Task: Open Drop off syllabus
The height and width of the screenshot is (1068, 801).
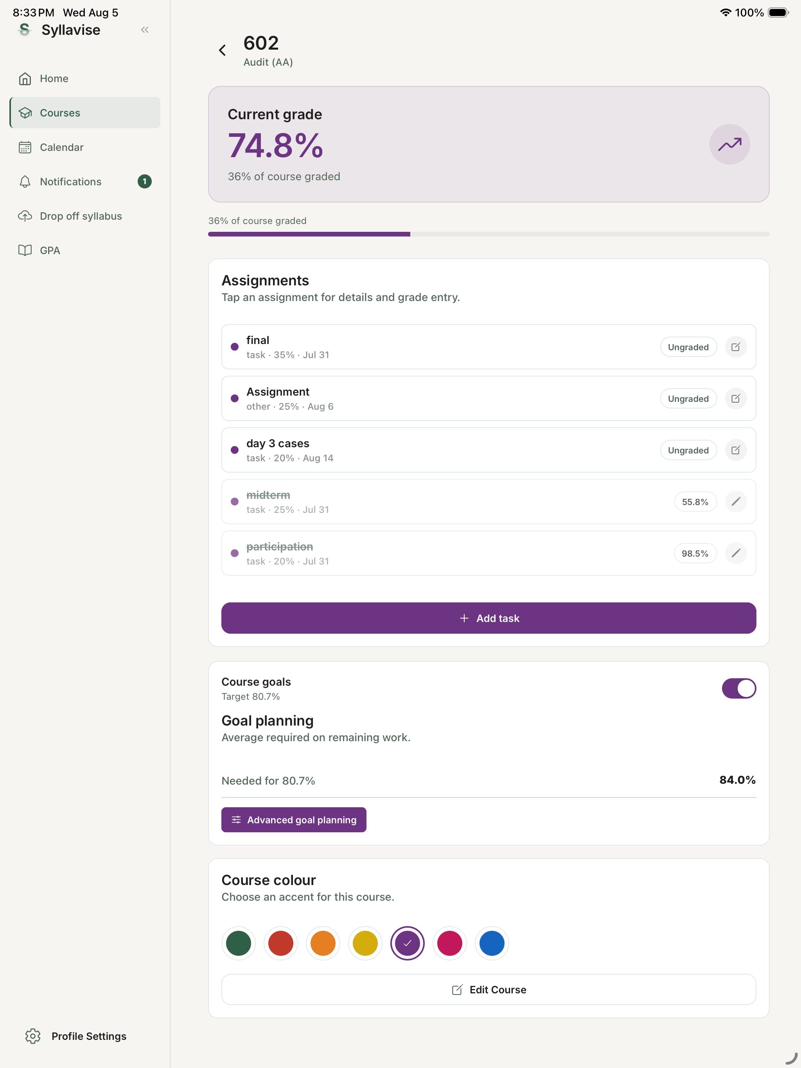Action: (x=85, y=216)
